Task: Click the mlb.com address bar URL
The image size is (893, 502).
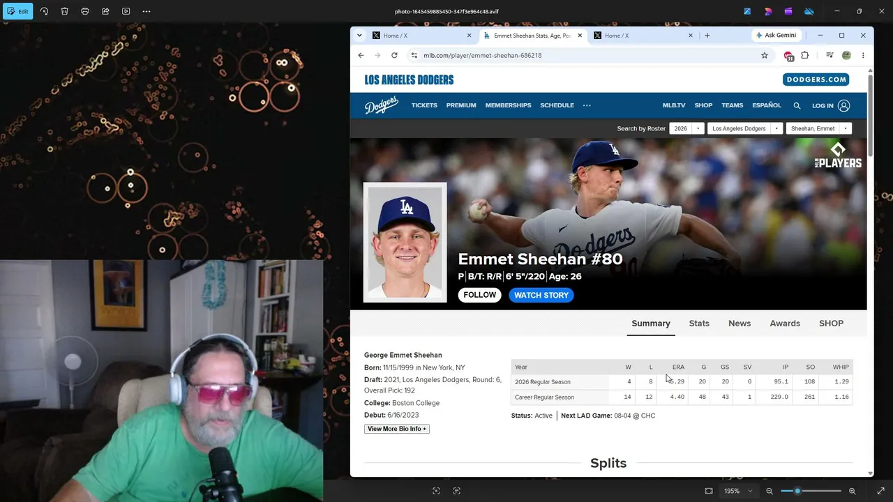Action: [482, 55]
